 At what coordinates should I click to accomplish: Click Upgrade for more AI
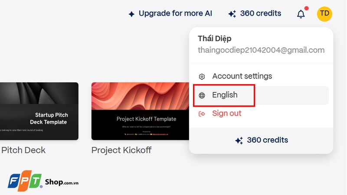pos(175,13)
